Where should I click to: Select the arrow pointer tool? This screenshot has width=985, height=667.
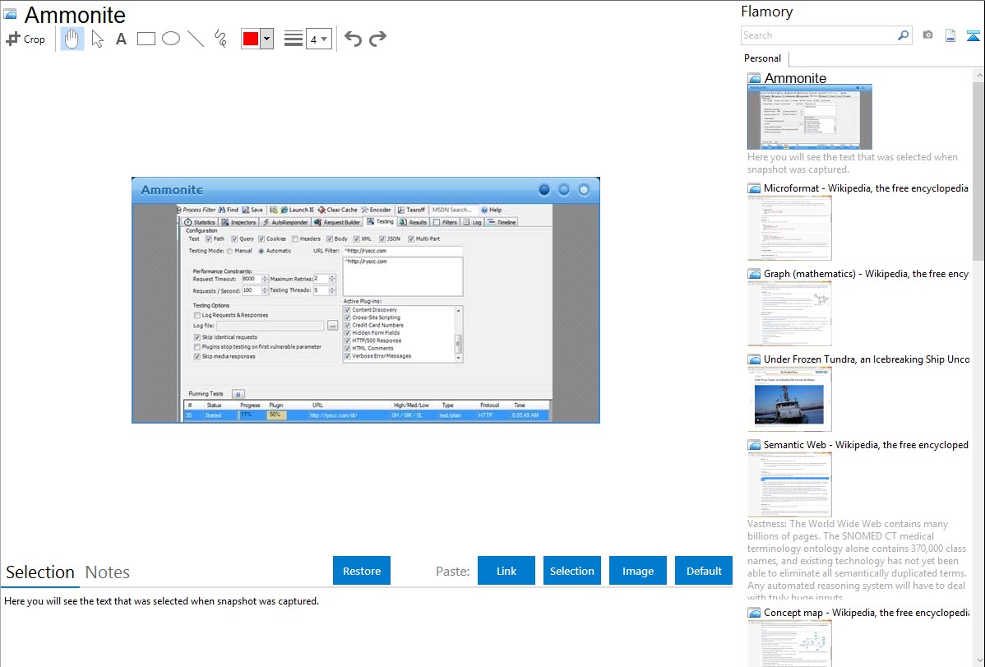click(x=97, y=39)
